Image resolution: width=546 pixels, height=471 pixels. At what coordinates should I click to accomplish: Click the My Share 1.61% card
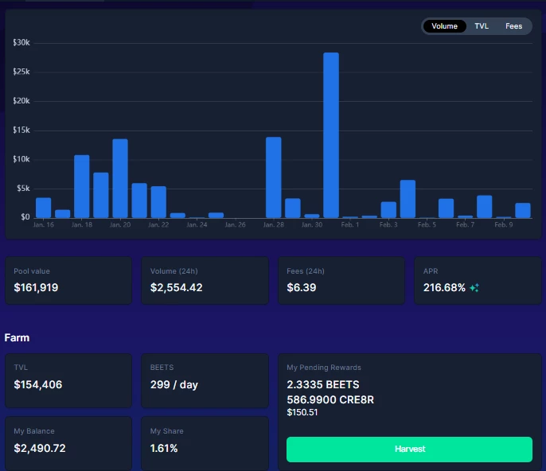click(205, 443)
